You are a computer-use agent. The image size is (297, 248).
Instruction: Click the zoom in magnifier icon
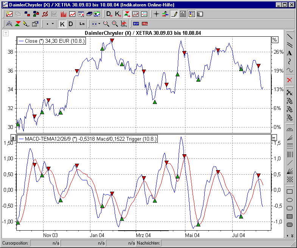coord(115,24)
